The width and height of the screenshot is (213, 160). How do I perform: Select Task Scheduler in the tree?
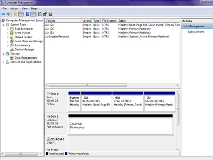pos(24,29)
